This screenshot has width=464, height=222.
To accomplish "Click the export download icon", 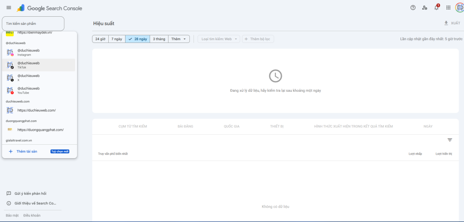I will 446,23.
